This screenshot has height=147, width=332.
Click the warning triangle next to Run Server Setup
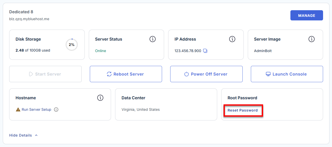[x=18, y=109]
